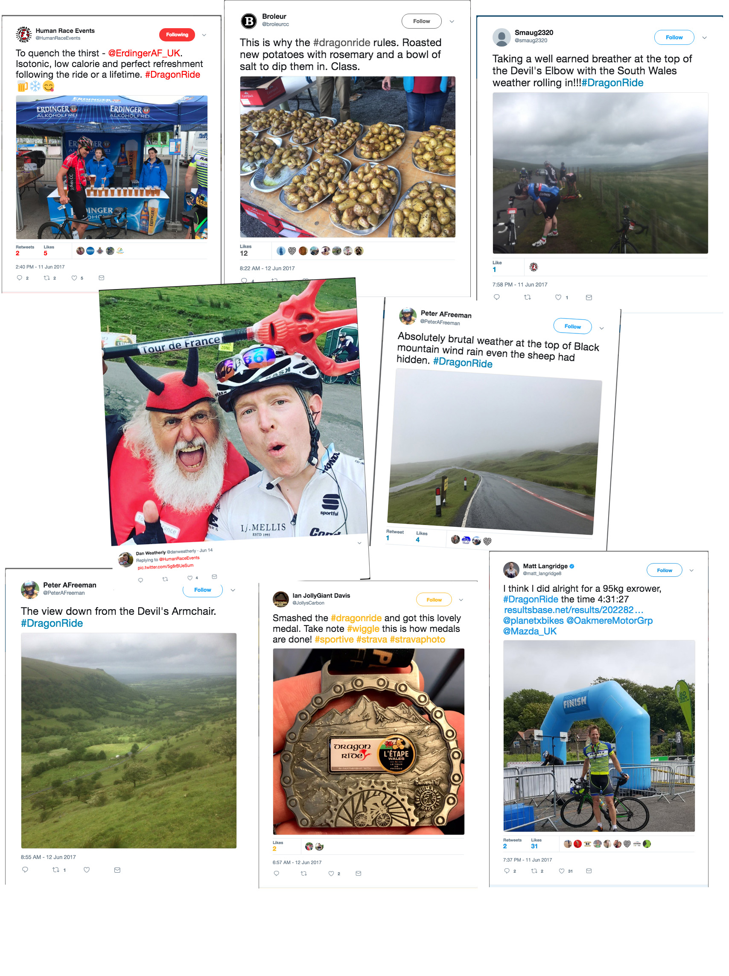Click the direct message envelope under Smaug2320 tweet
The width and height of the screenshot is (729, 976).
[588, 297]
